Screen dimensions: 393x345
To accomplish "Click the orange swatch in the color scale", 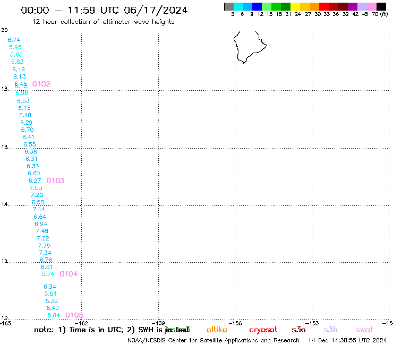I will 314,6.
